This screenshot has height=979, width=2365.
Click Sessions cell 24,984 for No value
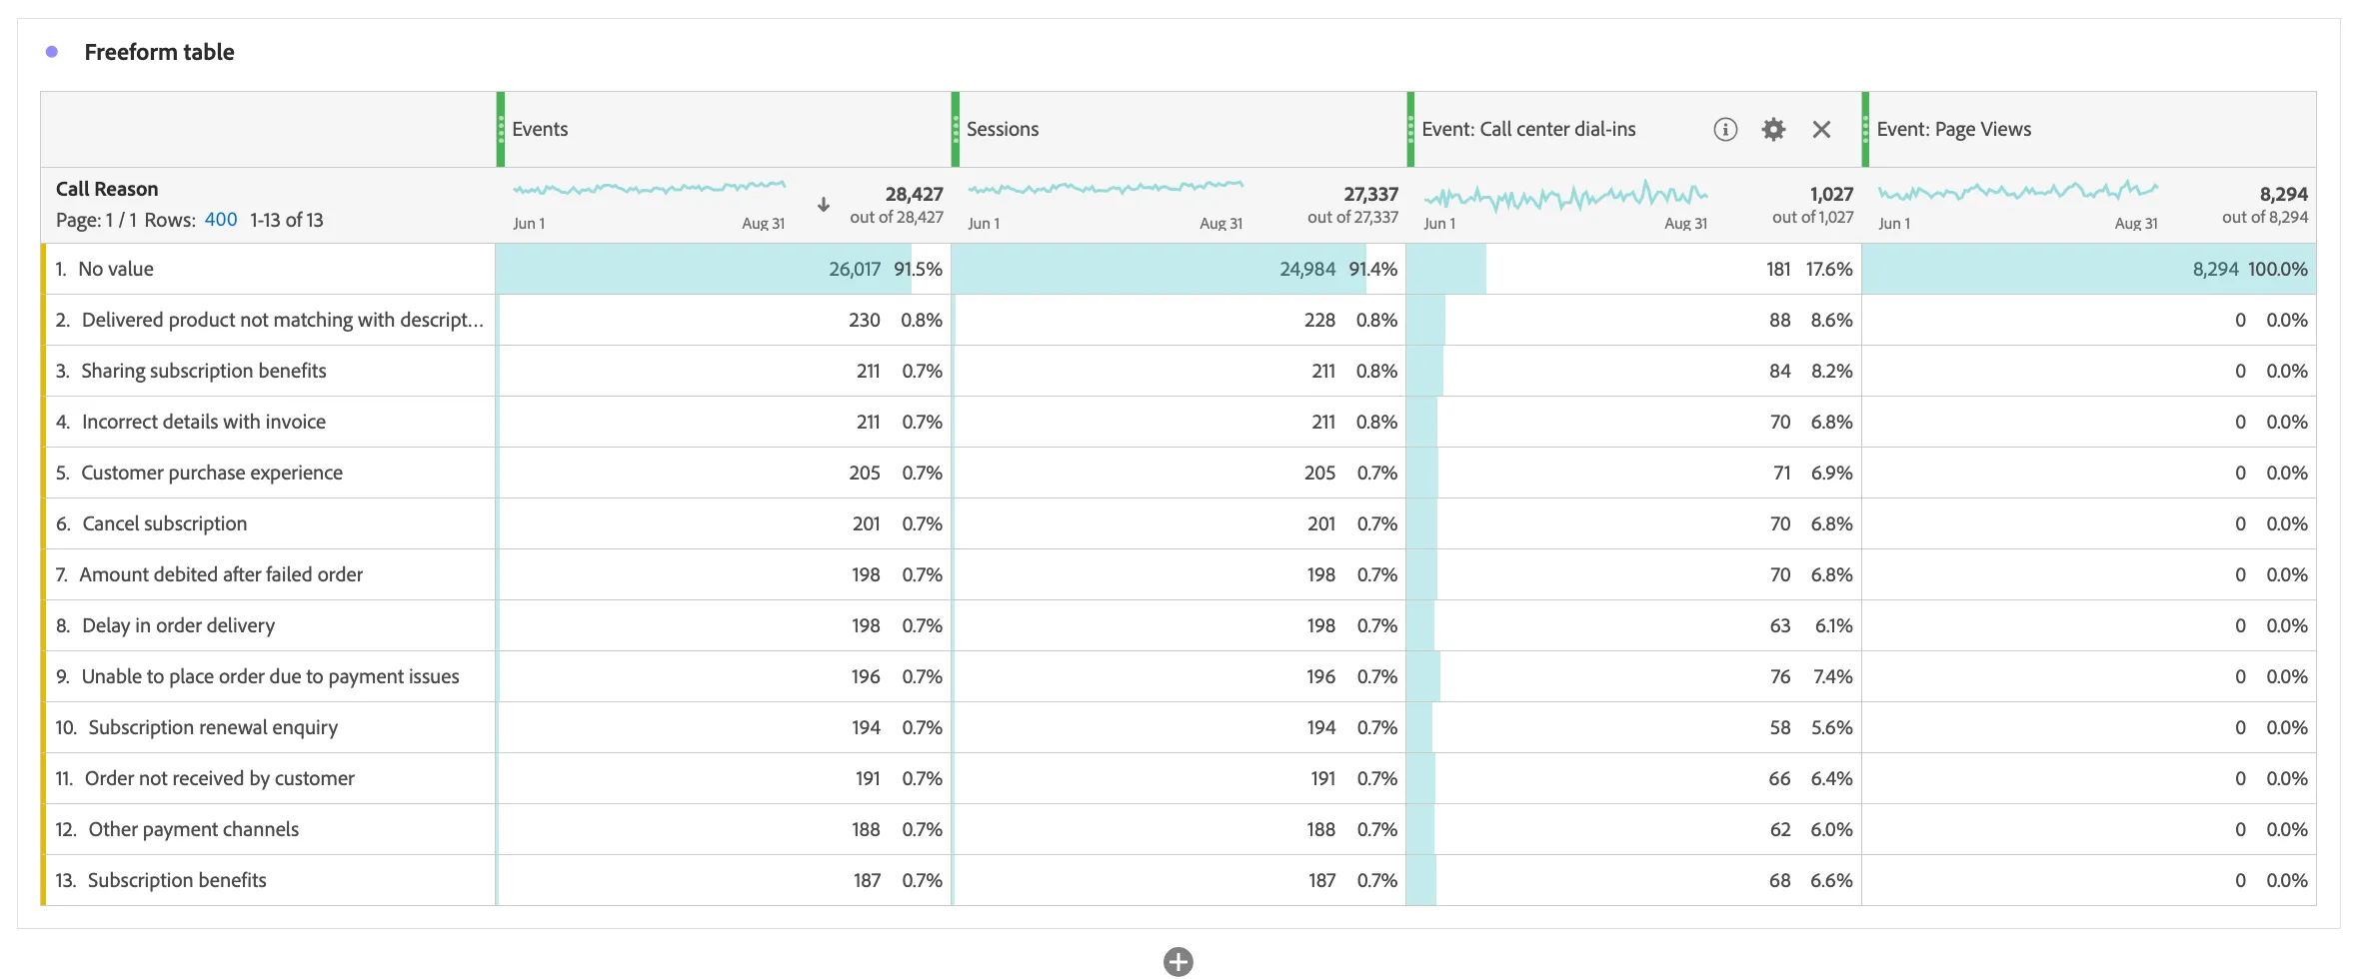click(x=1179, y=269)
